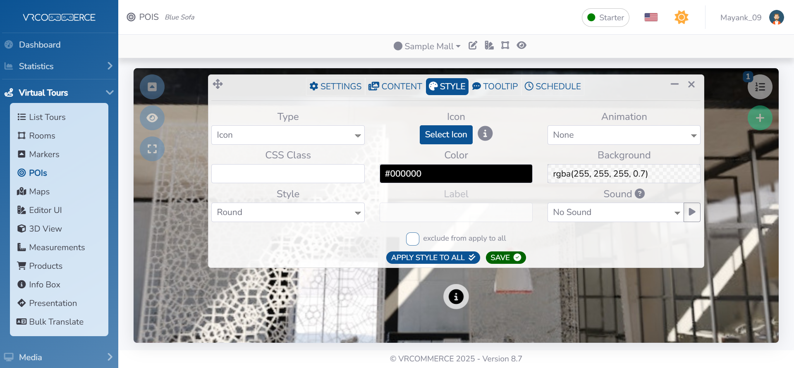Click the green plus add button
Screen dimensions: 794x368
pyautogui.click(x=760, y=118)
